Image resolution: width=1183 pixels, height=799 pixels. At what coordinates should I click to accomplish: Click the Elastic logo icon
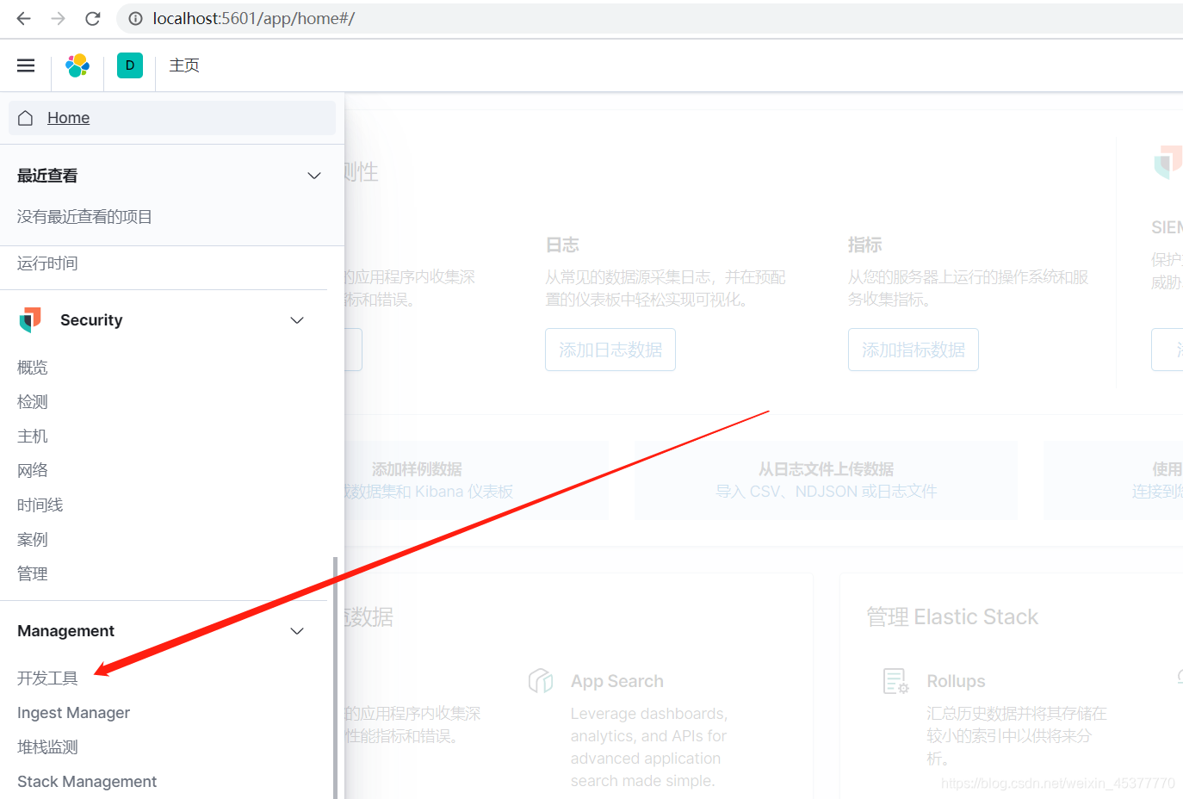pyautogui.click(x=77, y=65)
